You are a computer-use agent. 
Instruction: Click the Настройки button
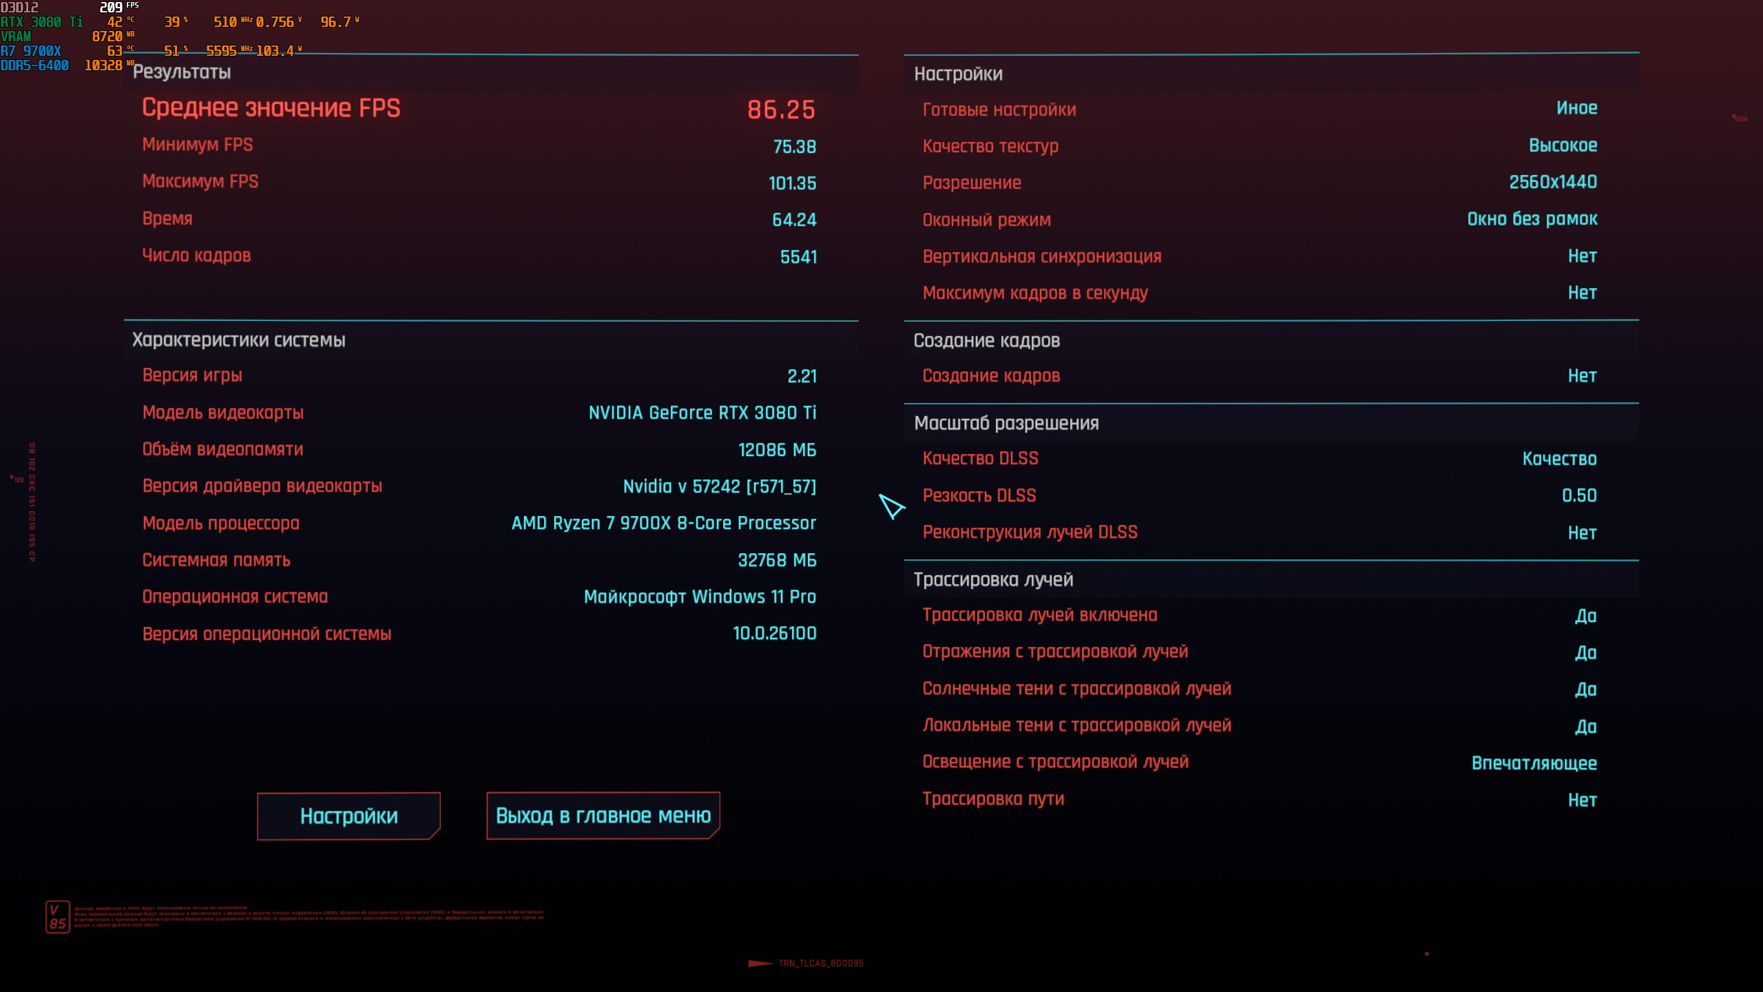pyautogui.click(x=348, y=816)
